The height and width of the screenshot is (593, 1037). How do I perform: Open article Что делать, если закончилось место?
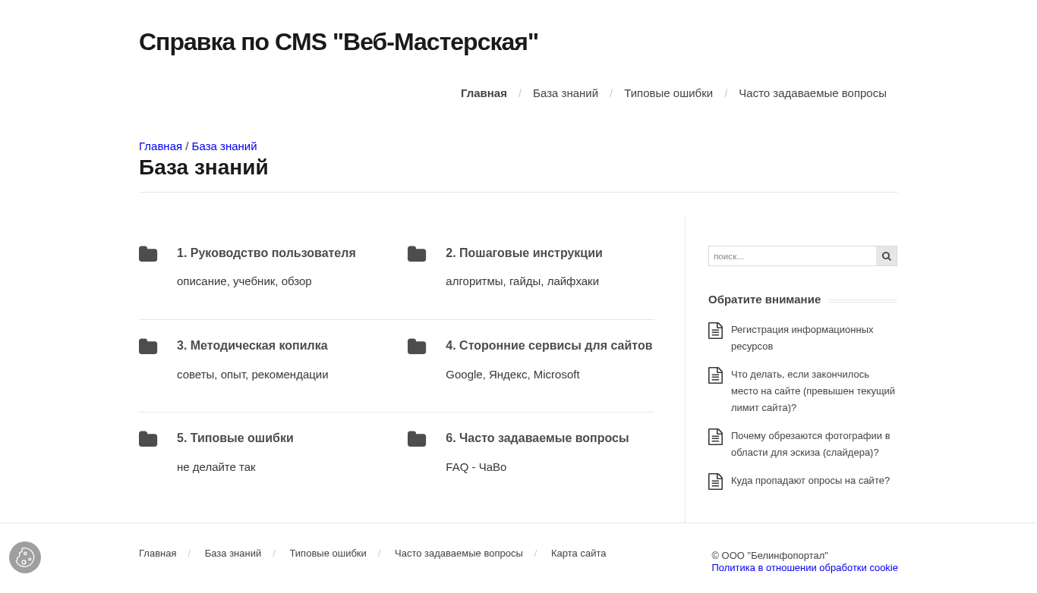point(813,391)
